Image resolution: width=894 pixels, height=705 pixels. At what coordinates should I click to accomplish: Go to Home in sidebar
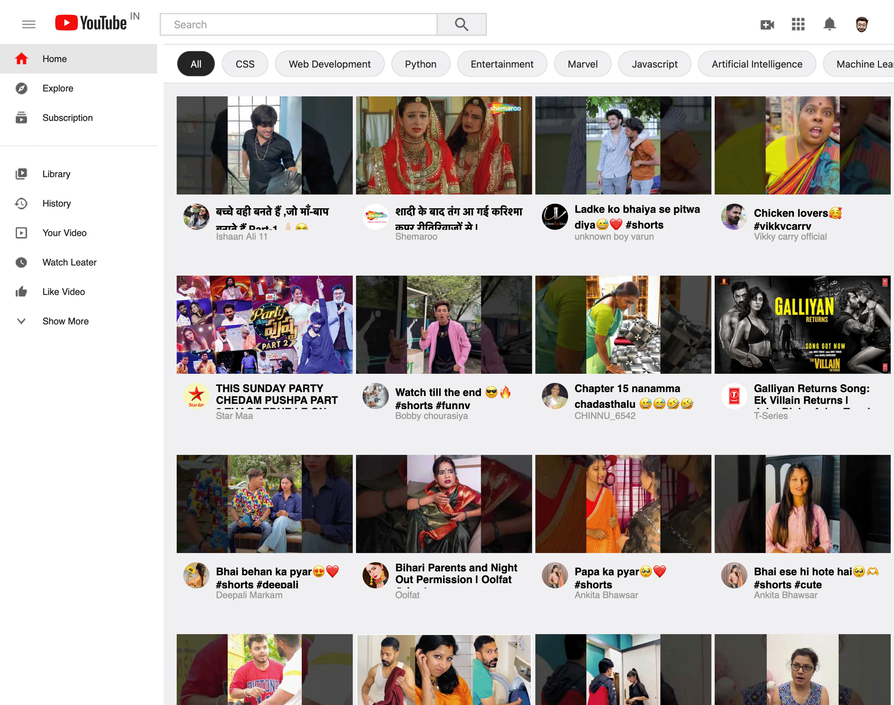click(78, 59)
